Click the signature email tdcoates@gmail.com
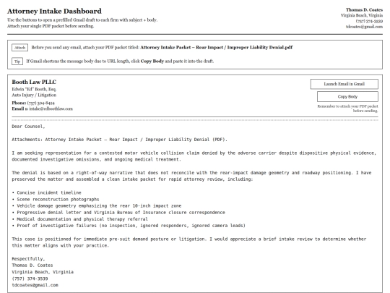This screenshot has height=293, width=390. [x=35, y=285]
